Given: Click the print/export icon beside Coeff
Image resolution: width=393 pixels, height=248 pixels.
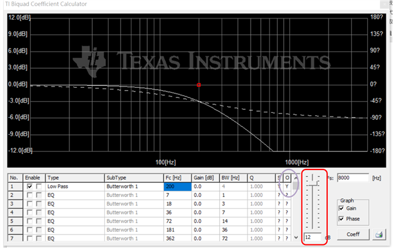Looking at the screenshot, I should coord(379,234).
